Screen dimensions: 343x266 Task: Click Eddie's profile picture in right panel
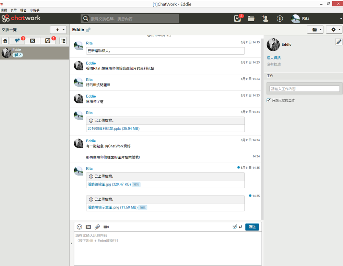(x=273, y=45)
